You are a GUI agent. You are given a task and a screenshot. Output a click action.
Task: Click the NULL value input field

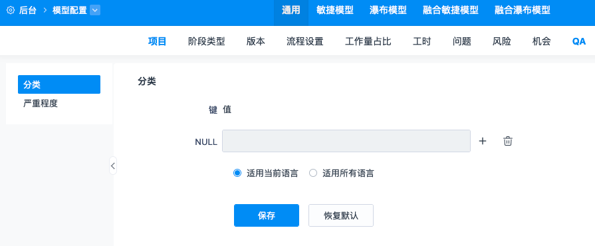pos(346,141)
